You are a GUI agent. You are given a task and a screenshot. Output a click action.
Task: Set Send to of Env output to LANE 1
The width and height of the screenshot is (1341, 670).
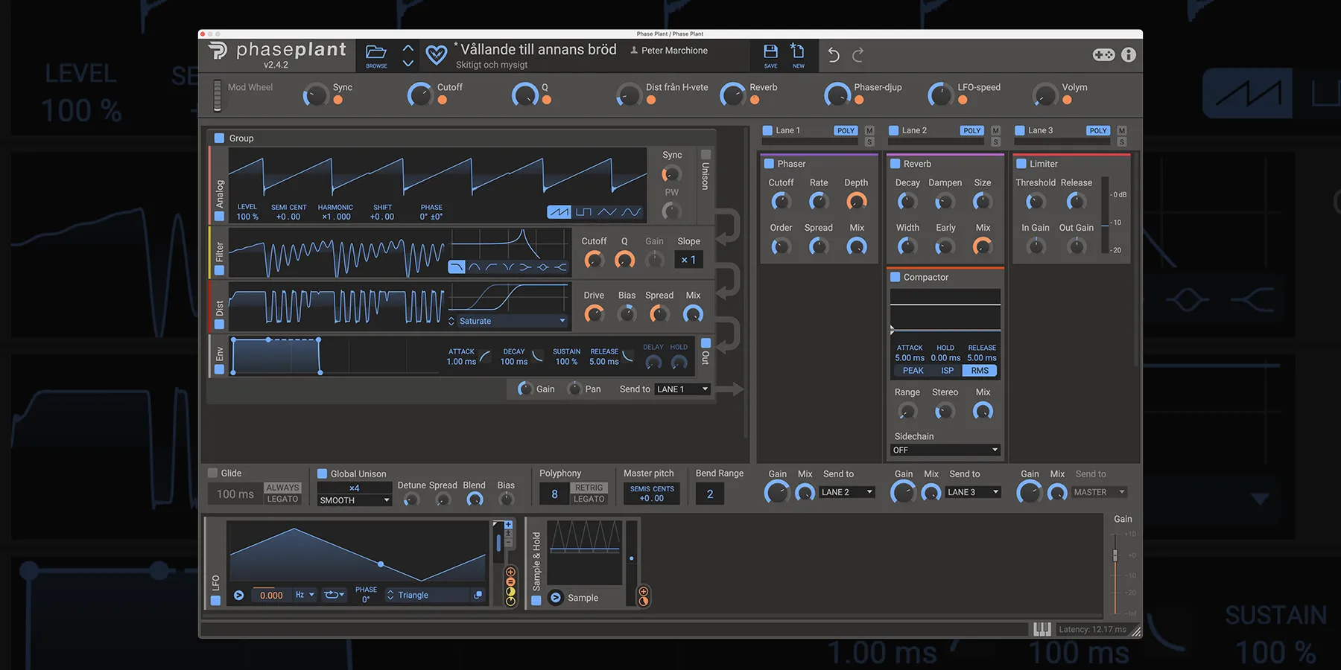click(681, 389)
